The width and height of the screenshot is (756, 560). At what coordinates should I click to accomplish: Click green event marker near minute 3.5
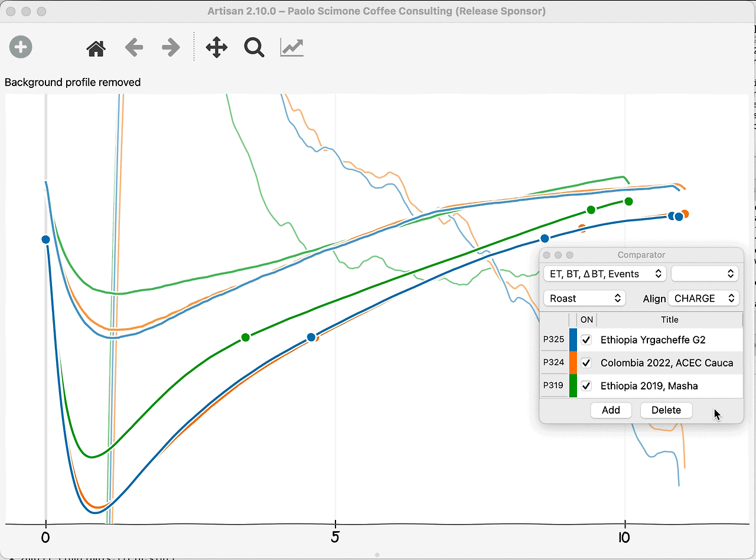(x=246, y=338)
